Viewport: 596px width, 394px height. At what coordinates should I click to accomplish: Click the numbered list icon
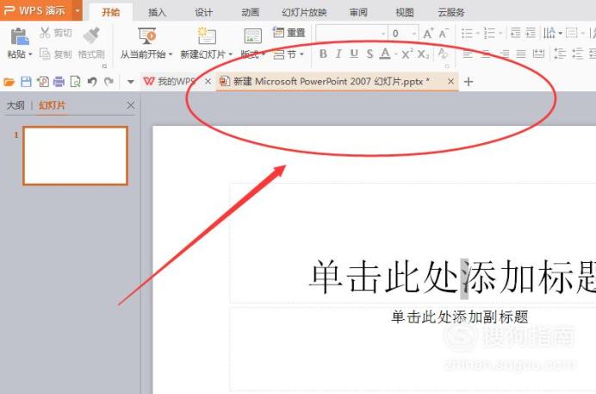(489, 34)
